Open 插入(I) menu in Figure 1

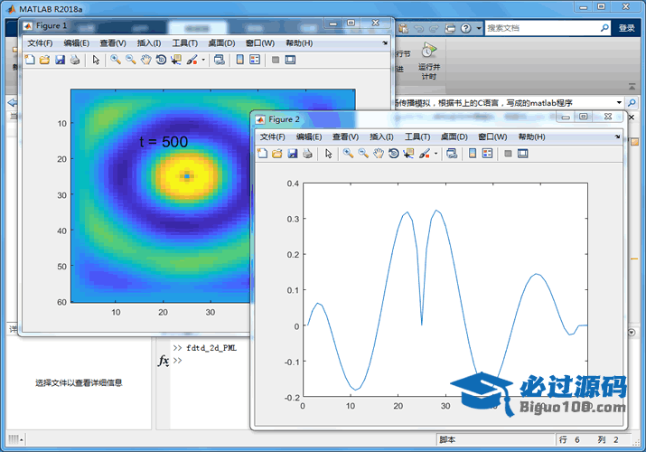click(149, 42)
